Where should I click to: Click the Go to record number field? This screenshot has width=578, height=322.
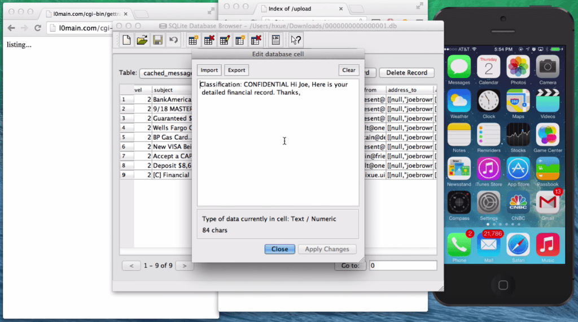point(403,266)
